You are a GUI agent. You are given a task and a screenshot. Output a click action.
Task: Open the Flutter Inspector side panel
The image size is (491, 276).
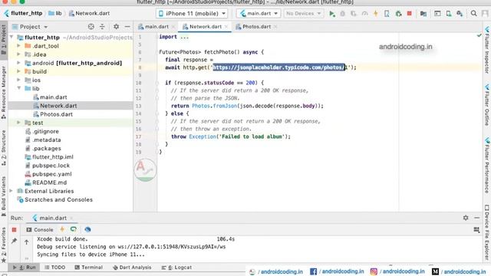click(487, 50)
